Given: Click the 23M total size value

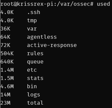Looking at the screenshot, I should point(6,103).
